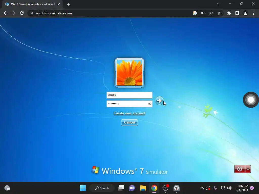This screenshot has width=259, height=194.
Task: Select the Win7 Simu browser tab
Action: (x=32, y=4)
